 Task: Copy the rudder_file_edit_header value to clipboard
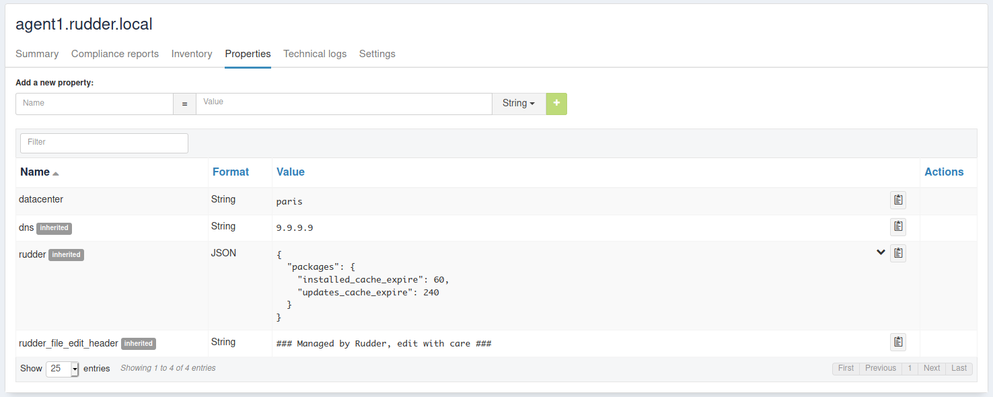(897, 342)
